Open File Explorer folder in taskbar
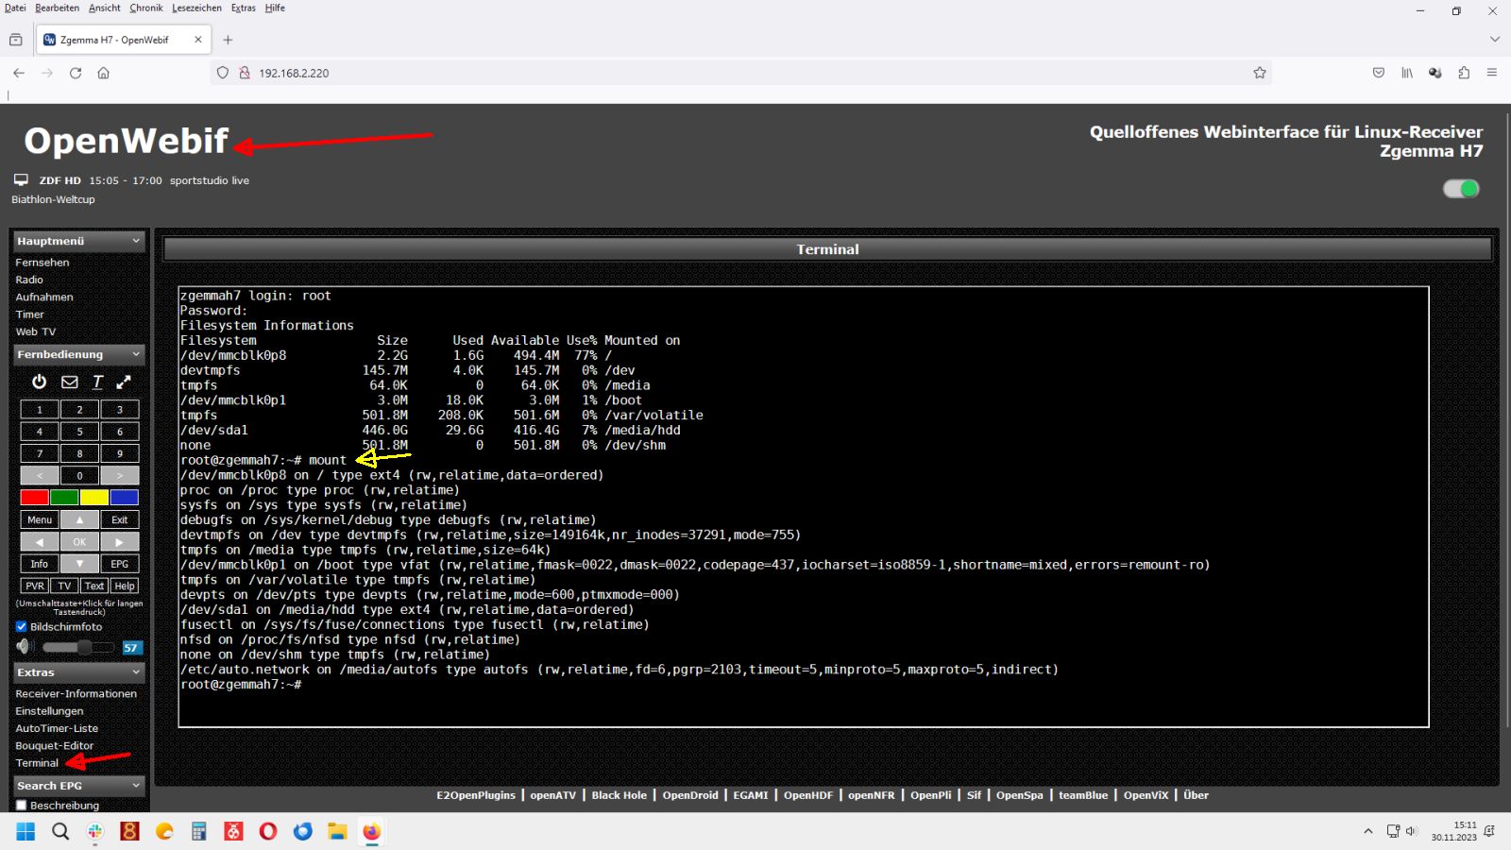Viewport: 1511px width, 850px height. (x=337, y=831)
